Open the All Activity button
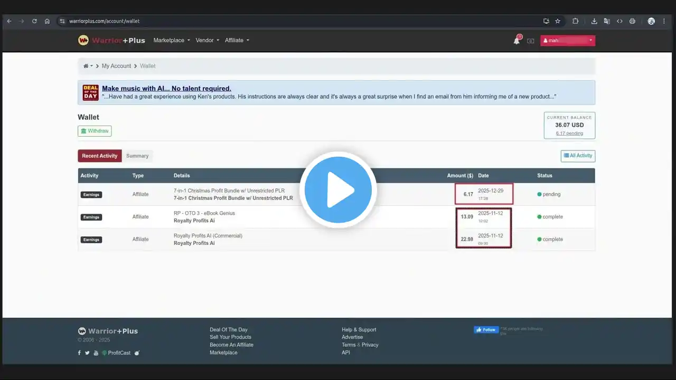This screenshot has width=676, height=380. point(578,156)
